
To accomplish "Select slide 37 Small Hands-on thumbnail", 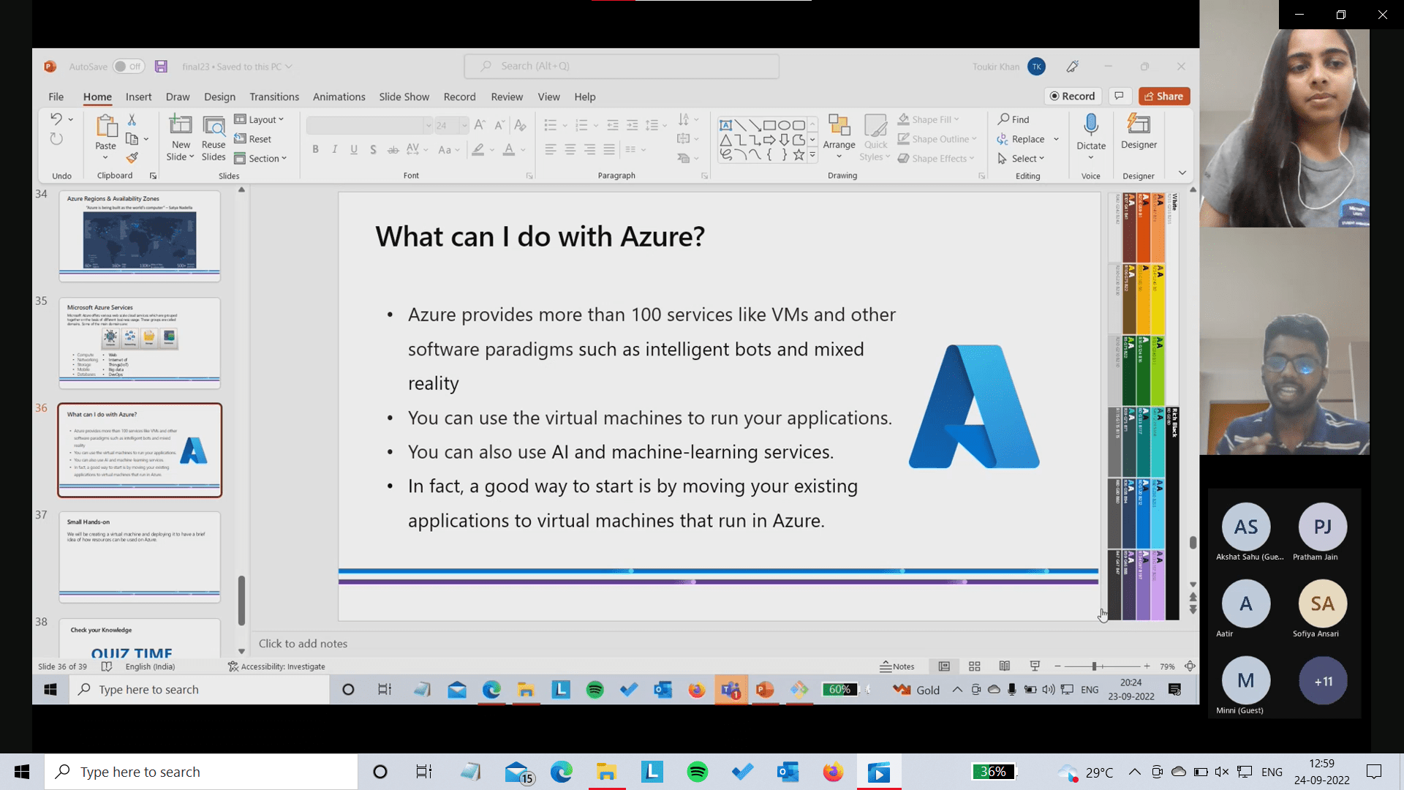I will (x=140, y=557).
